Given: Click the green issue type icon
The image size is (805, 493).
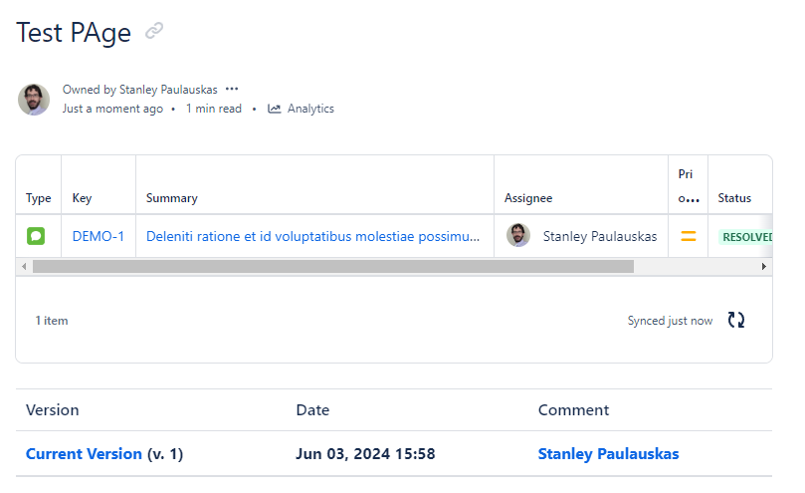Looking at the screenshot, I should point(36,236).
